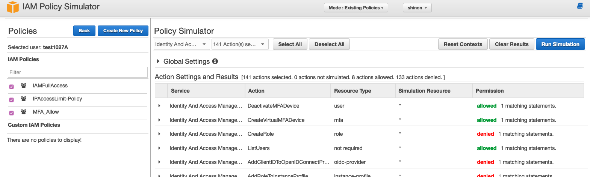Toggle the IPAccessLimit-Policy checkbox
The height and width of the screenshot is (177, 590).
click(x=12, y=100)
